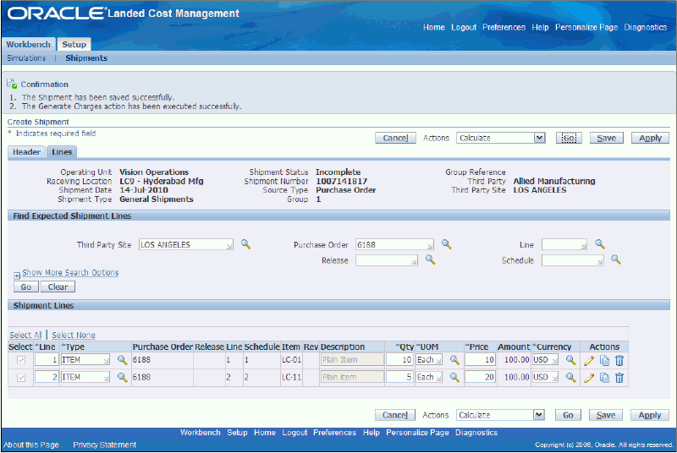Click the top Save button
The width and height of the screenshot is (677, 453).
pyautogui.click(x=607, y=138)
